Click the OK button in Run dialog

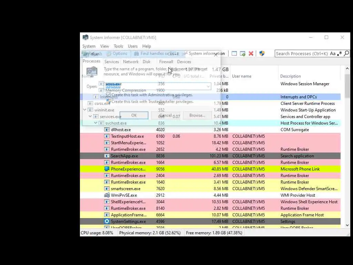coord(134,115)
